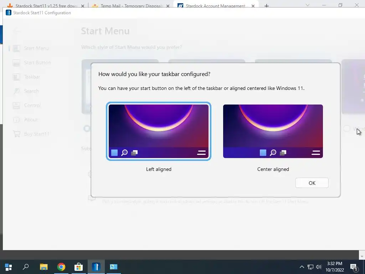Open Microsoft Store from taskbar
The width and height of the screenshot is (365, 274).
point(78,267)
